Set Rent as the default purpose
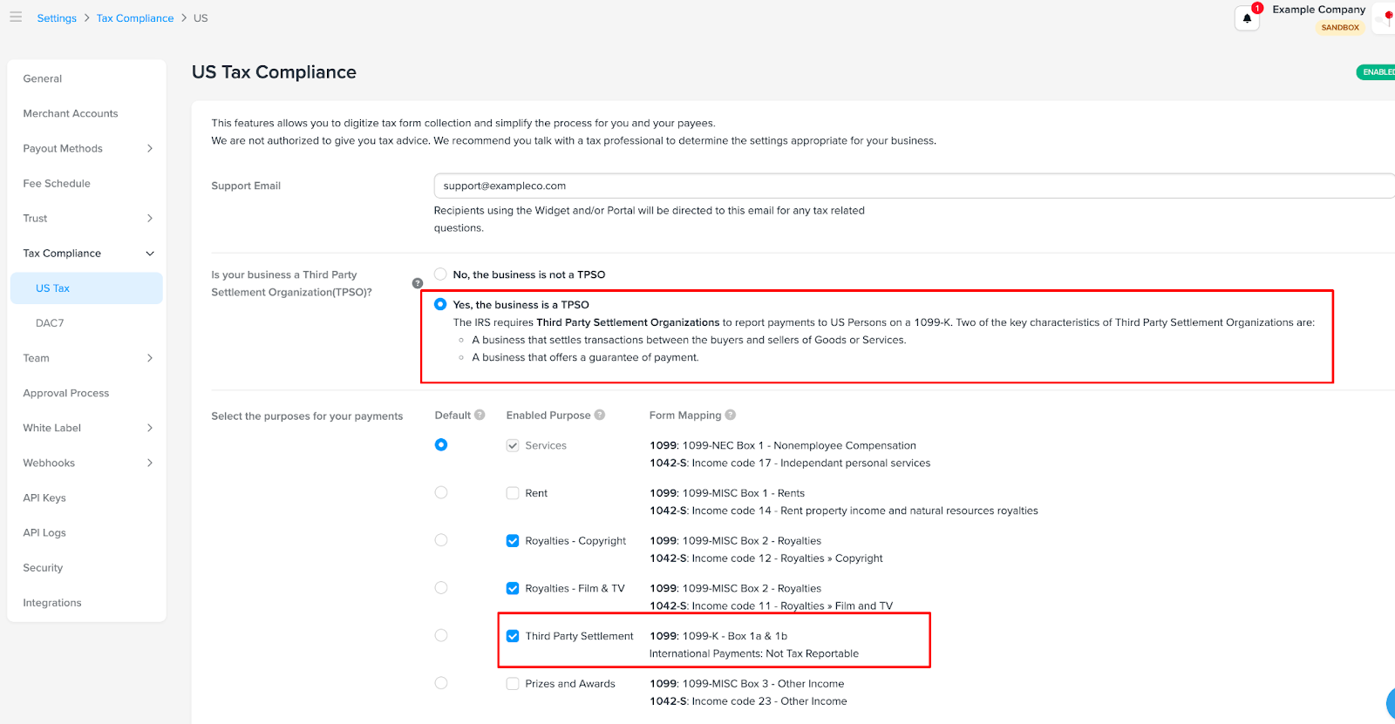 [441, 493]
